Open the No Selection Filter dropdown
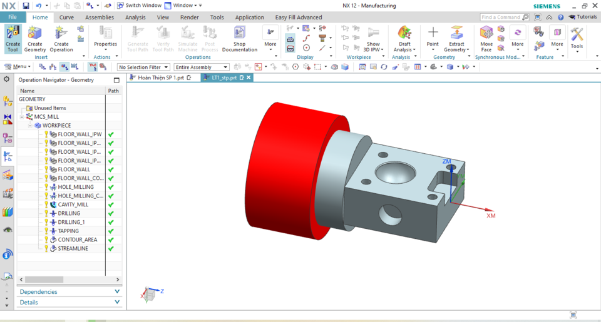This screenshot has height=322, width=601. 143,67
